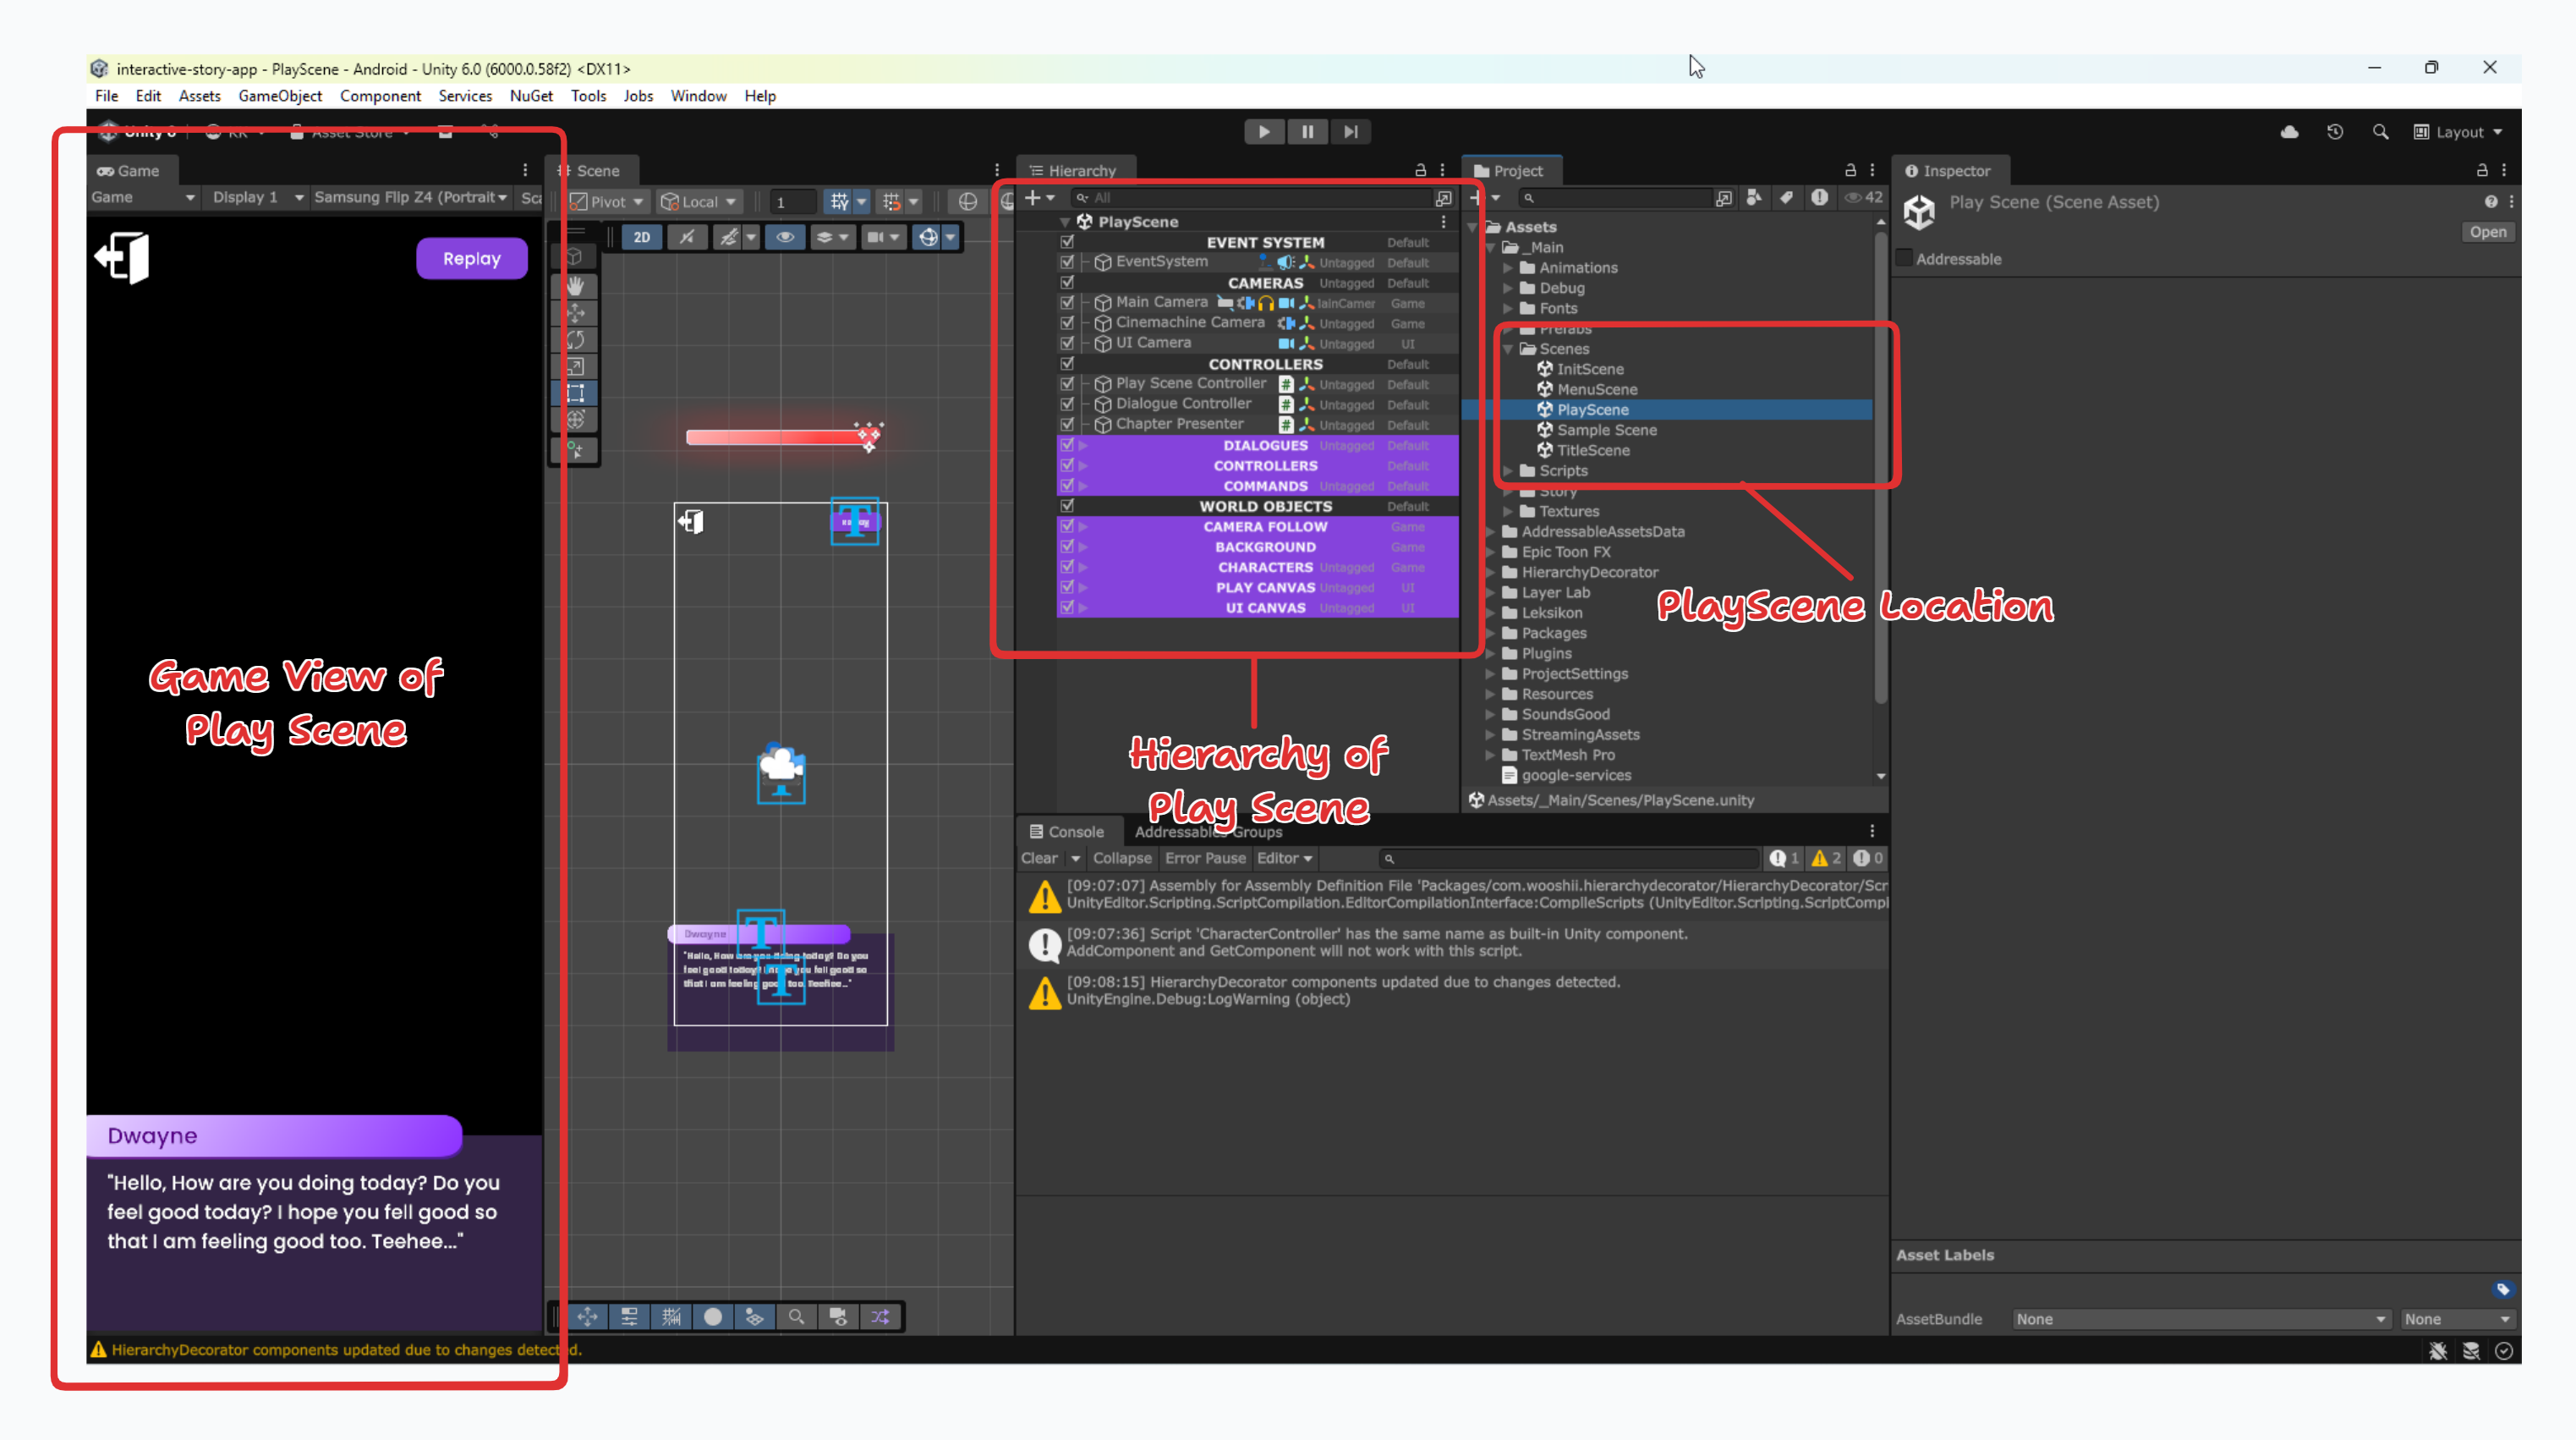This screenshot has width=2576, height=1440.
Task: Uncheck the Main Camera checkbox
Action: [1067, 302]
